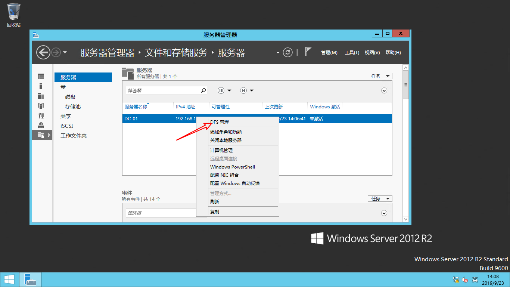Open the notifications flag
510x287 pixels.
click(308, 52)
